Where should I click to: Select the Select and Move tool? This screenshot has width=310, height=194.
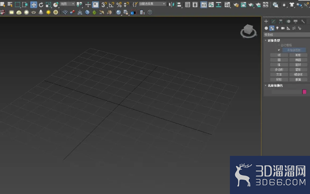coord(34,4)
